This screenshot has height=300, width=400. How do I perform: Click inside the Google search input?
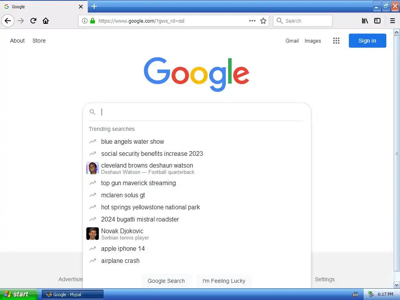pyautogui.click(x=202, y=112)
